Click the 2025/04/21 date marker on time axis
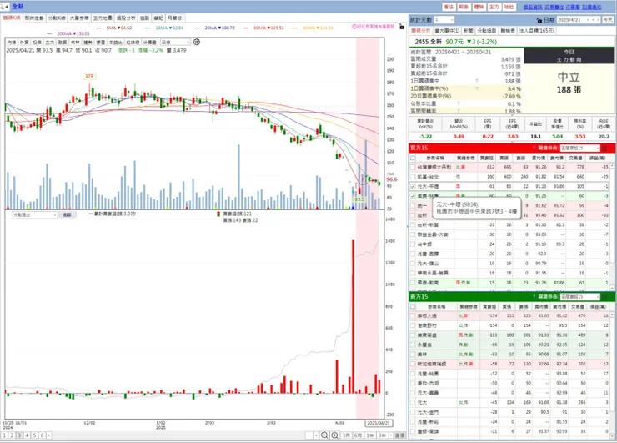This screenshot has width=617, height=443. (379, 423)
